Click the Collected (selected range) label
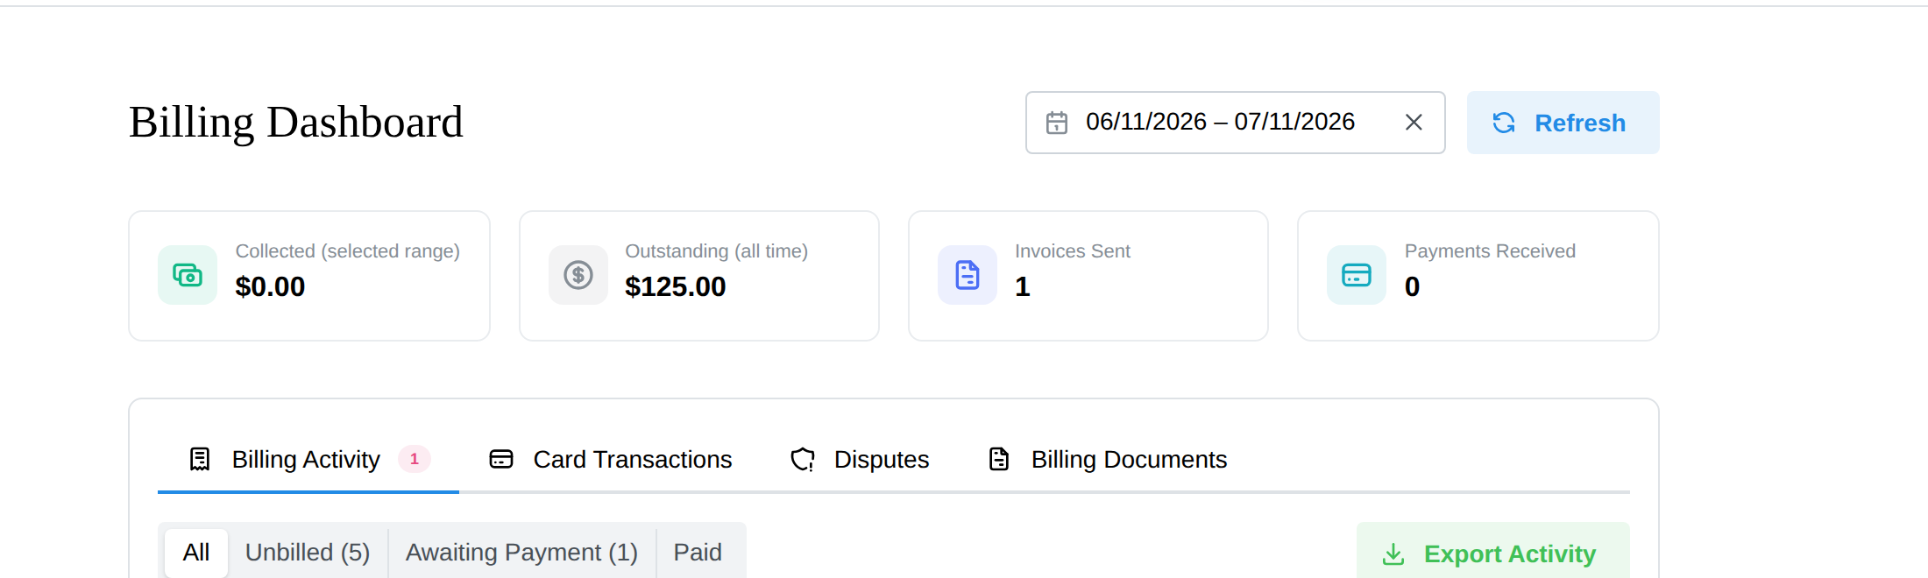 348,251
